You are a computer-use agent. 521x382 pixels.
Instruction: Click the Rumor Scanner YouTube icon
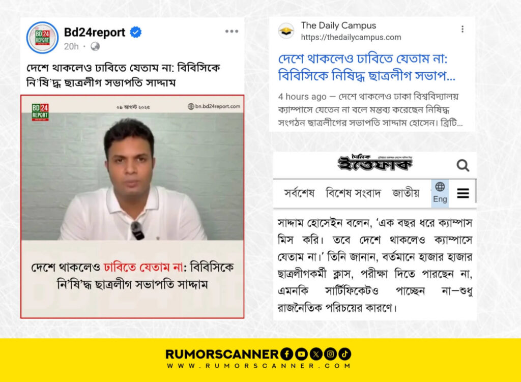point(301,354)
